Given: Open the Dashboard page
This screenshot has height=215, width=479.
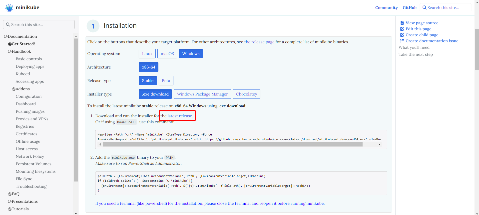Looking at the screenshot, I should point(26,104).
